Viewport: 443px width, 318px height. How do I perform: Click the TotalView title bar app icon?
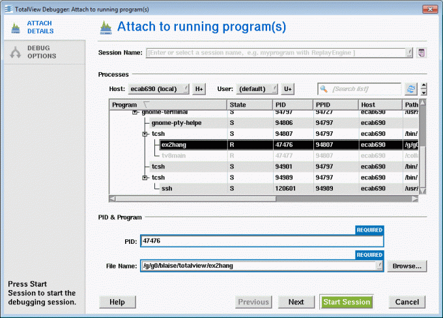tap(9, 9)
